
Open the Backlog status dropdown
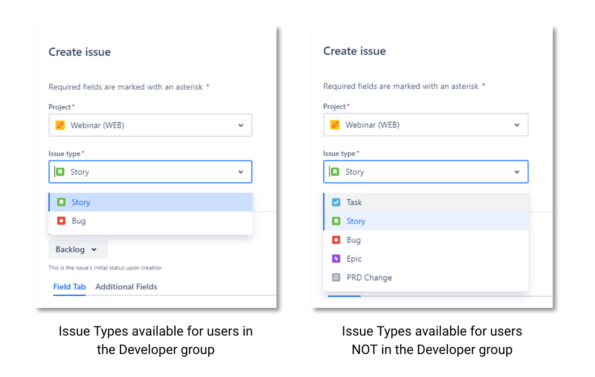coord(78,249)
